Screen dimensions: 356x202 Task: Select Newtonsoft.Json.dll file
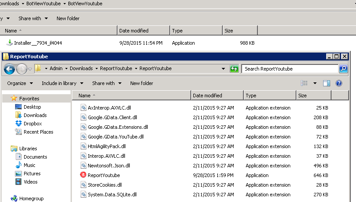[x=109, y=166]
